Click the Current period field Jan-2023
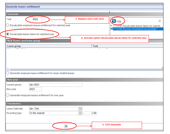This screenshot has height=134, width=170. (55, 85)
